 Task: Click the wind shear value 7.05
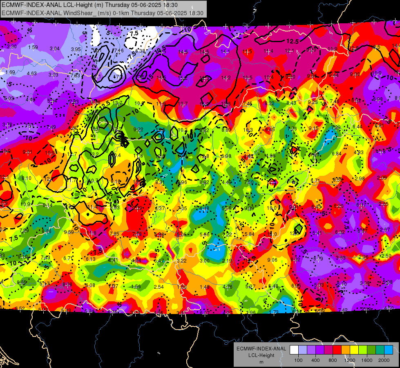click(182, 208)
